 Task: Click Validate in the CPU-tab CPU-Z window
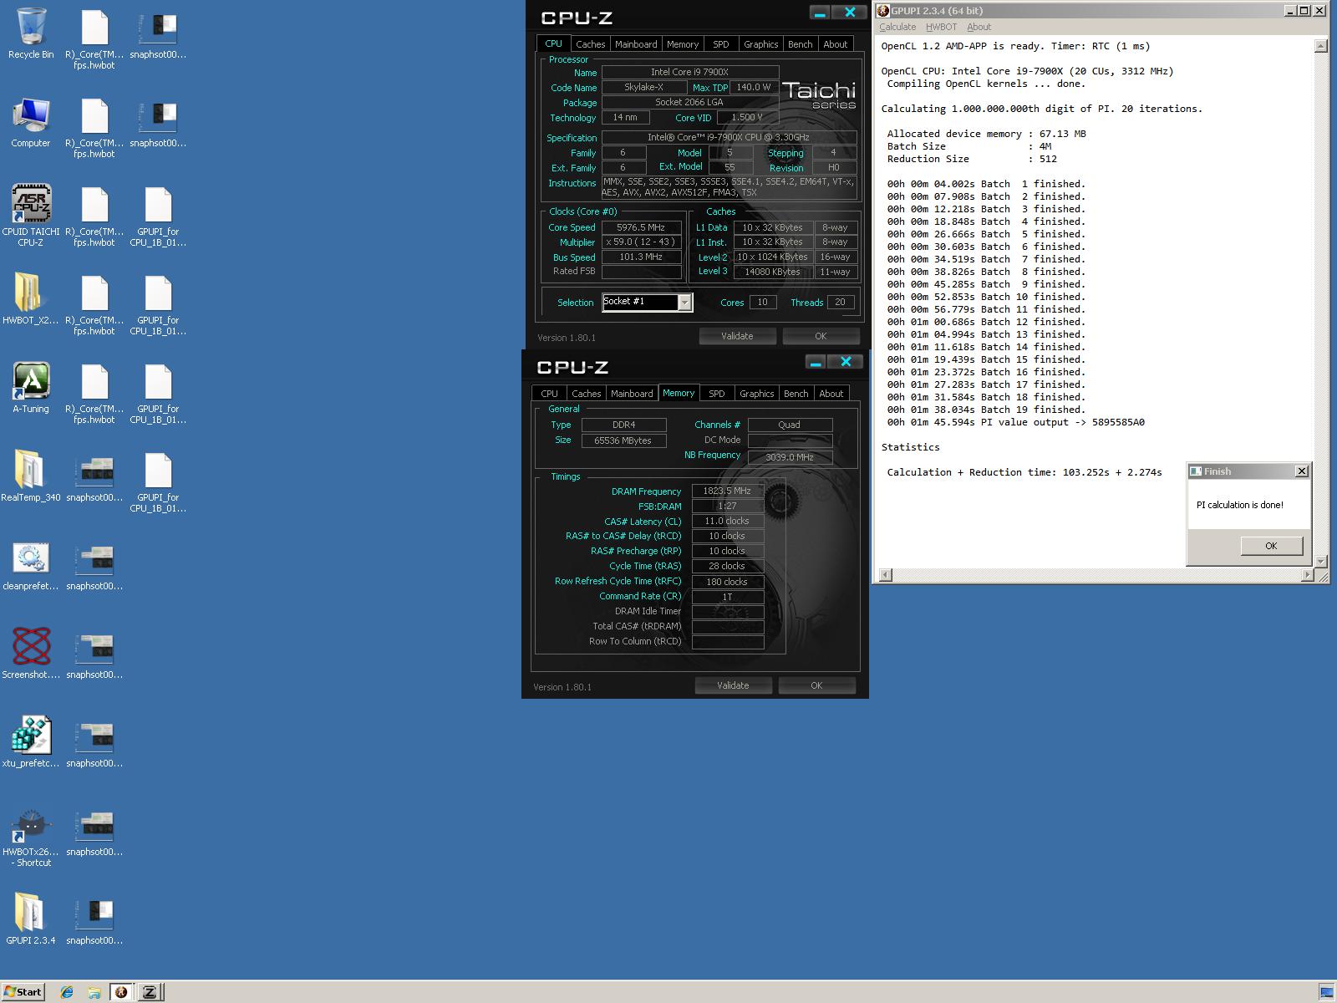[737, 336]
